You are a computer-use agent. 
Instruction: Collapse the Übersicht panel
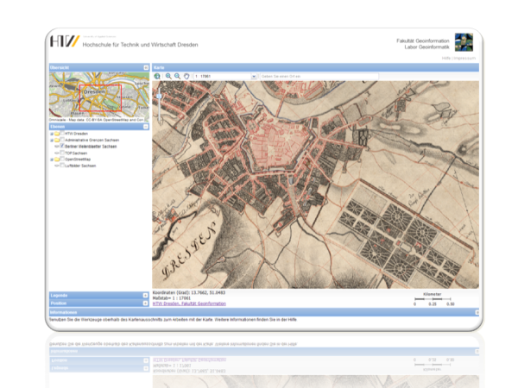pos(146,67)
